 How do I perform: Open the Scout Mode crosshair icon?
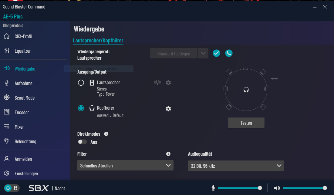[x=7, y=97]
